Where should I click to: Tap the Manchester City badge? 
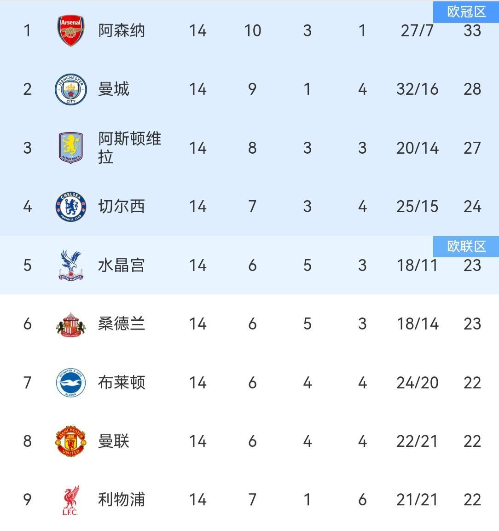pos(70,89)
